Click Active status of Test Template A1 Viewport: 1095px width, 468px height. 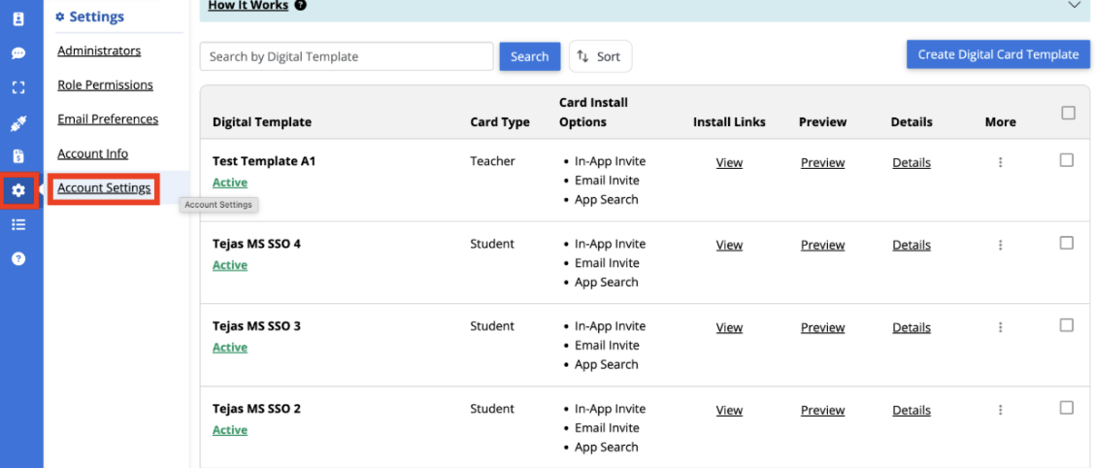click(230, 183)
